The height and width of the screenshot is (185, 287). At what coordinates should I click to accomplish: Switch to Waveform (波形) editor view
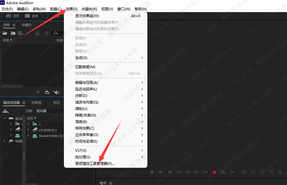[13, 16]
